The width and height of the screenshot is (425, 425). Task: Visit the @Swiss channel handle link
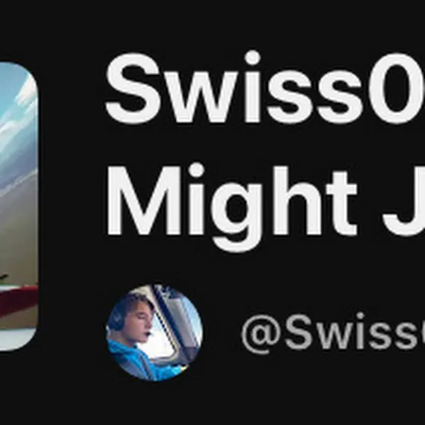(333, 333)
